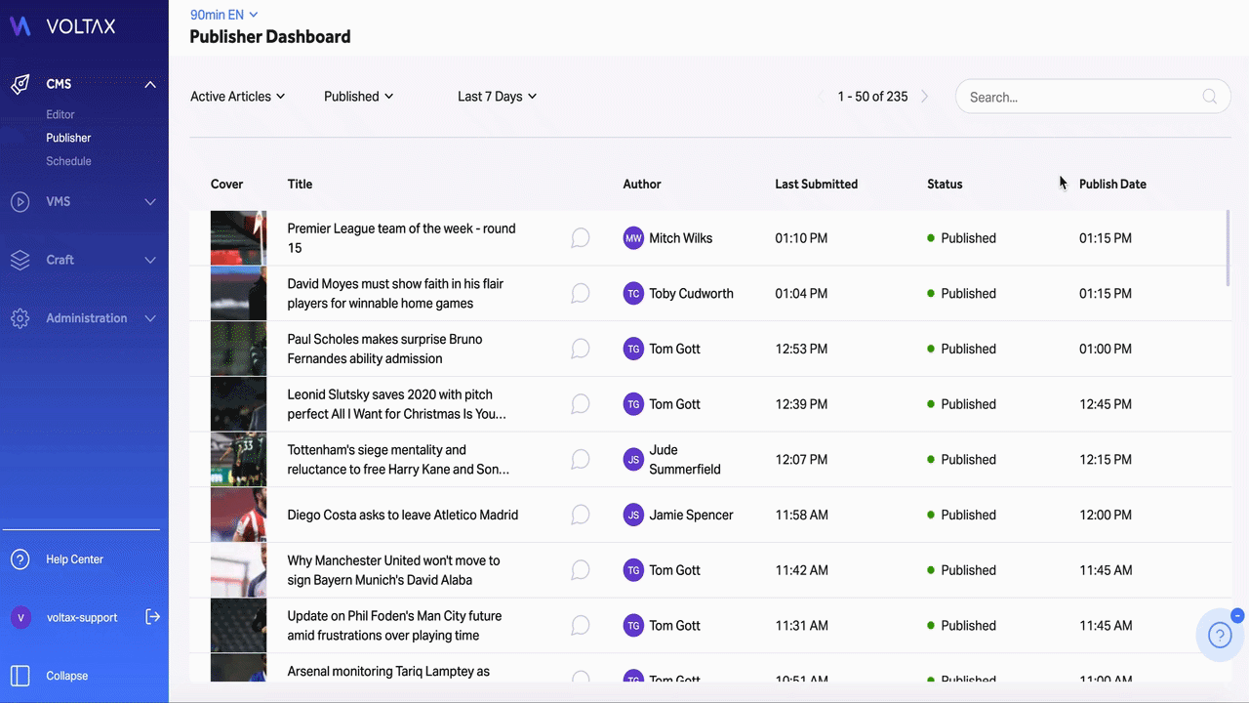Viewport: 1249px width, 703px height.
Task: Click the 11:58 AM last submitted time
Action: click(x=801, y=515)
